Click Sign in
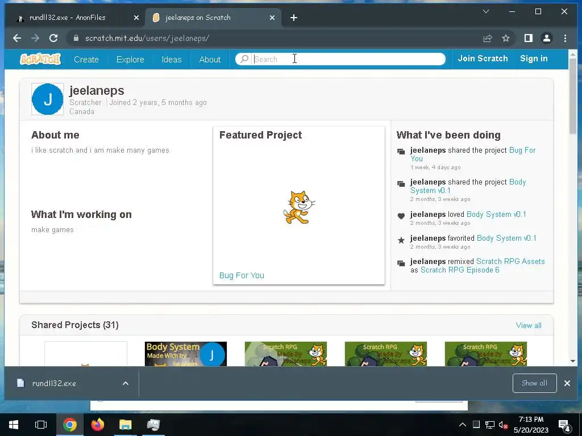The width and height of the screenshot is (582, 436). pyautogui.click(x=534, y=58)
